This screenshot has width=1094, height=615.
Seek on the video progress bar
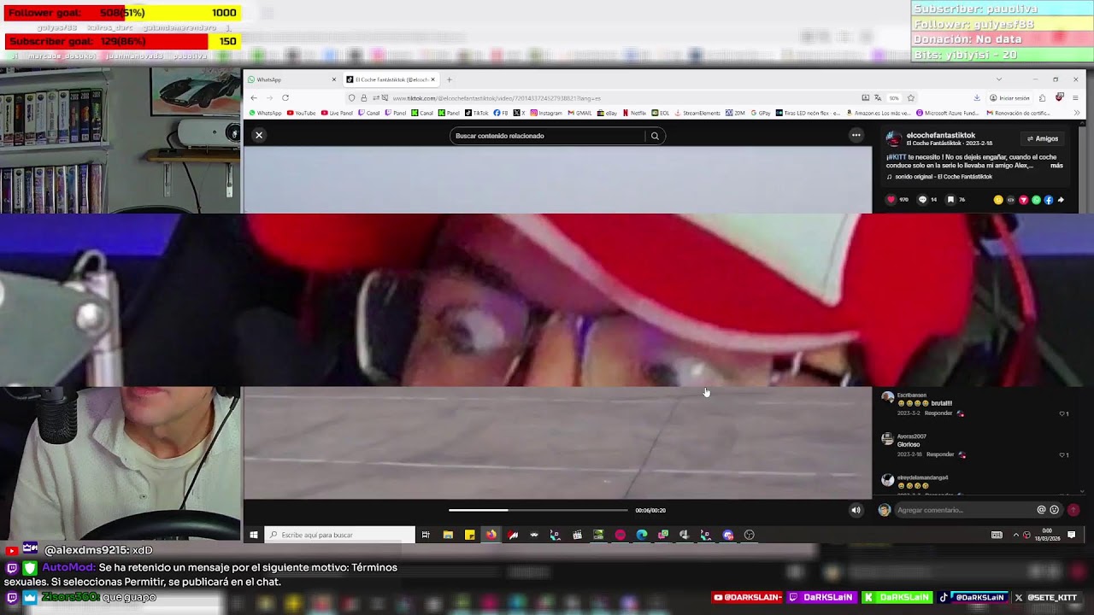(538, 510)
